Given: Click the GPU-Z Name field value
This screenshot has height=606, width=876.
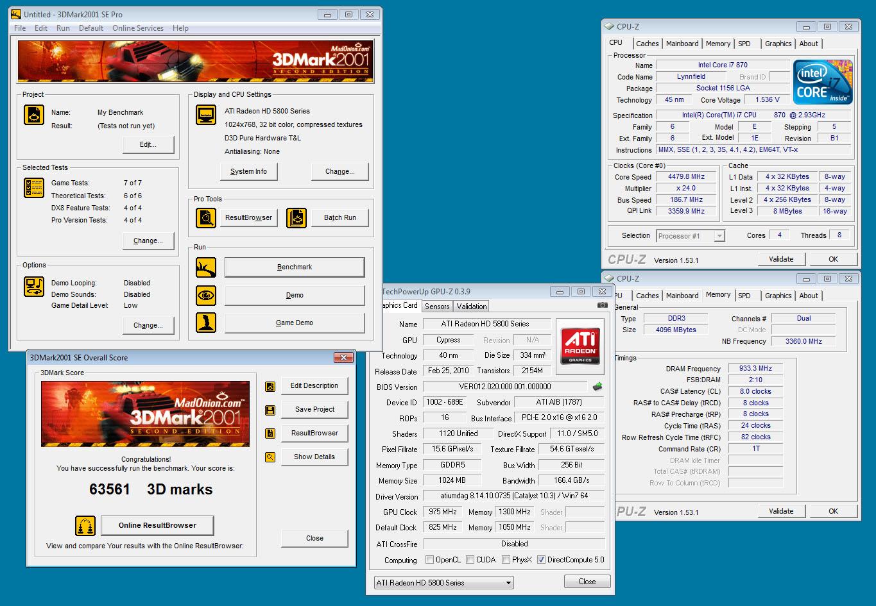Looking at the screenshot, I should 486,324.
